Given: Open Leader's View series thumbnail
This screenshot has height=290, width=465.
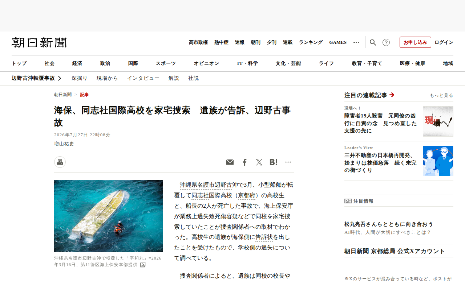Looking at the screenshot, I should coord(438,161).
